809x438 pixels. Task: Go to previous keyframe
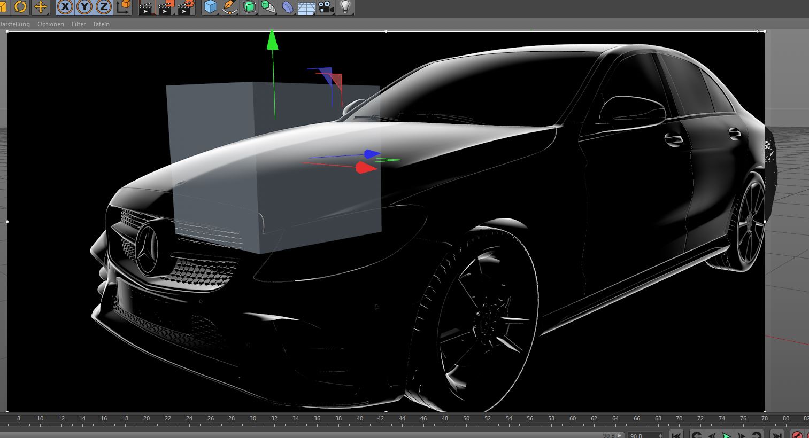[696, 435]
